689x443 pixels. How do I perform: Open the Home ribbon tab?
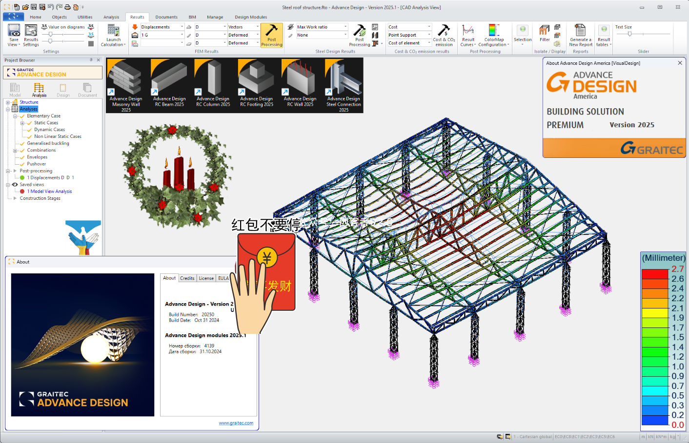[x=36, y=17]
